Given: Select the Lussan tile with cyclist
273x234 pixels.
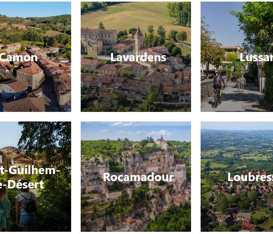Looking at the screenshot, I should tap(237, 57).
